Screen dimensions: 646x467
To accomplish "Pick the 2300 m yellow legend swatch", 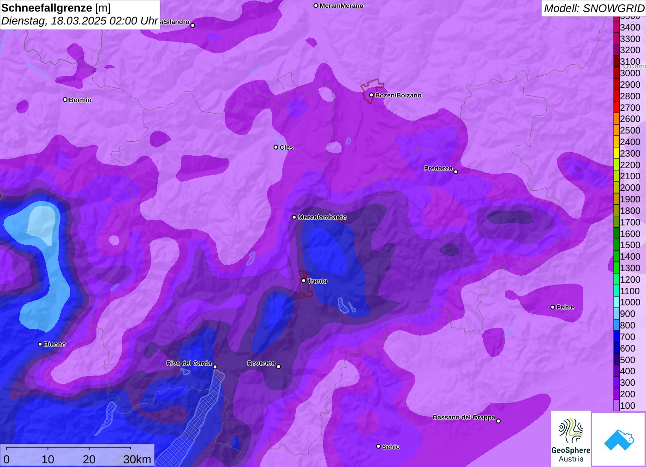I will (x=616, y=153).
